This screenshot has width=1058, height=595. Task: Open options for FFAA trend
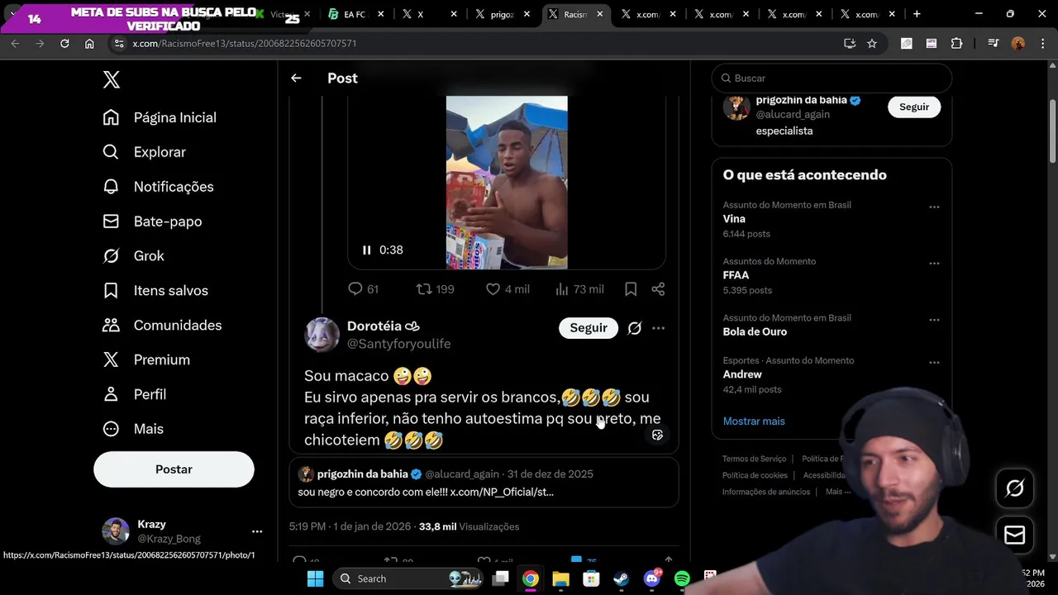pos(934,263)
